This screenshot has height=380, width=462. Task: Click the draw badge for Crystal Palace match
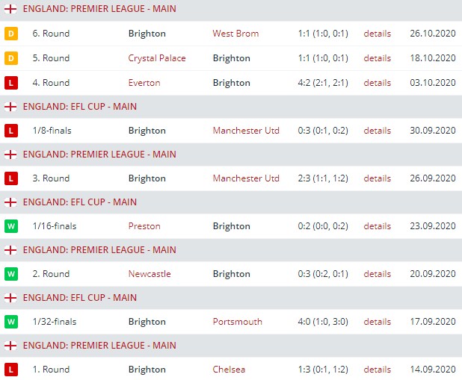tap(11, 58)
